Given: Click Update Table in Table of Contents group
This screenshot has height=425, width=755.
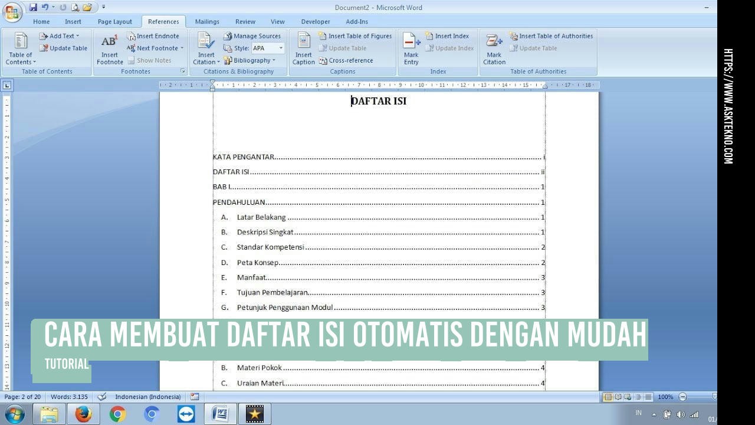Looking at the screenshot, I should tap(63, 48).
